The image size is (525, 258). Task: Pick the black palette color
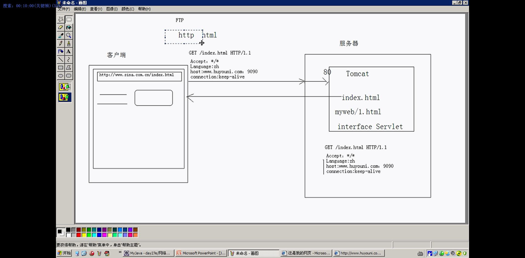[x=68, y=230]
